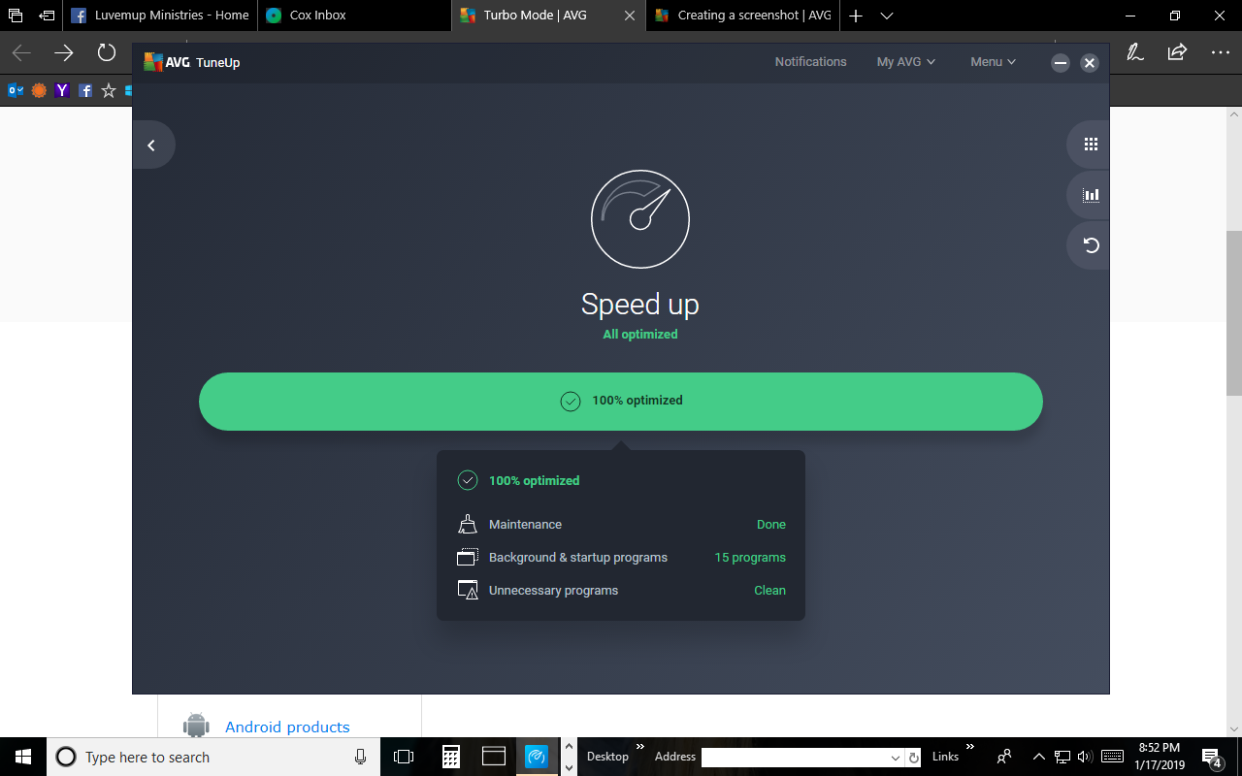Click the 100% optimized green bar
Viewport: 1242px width, 776px height.
621,401
